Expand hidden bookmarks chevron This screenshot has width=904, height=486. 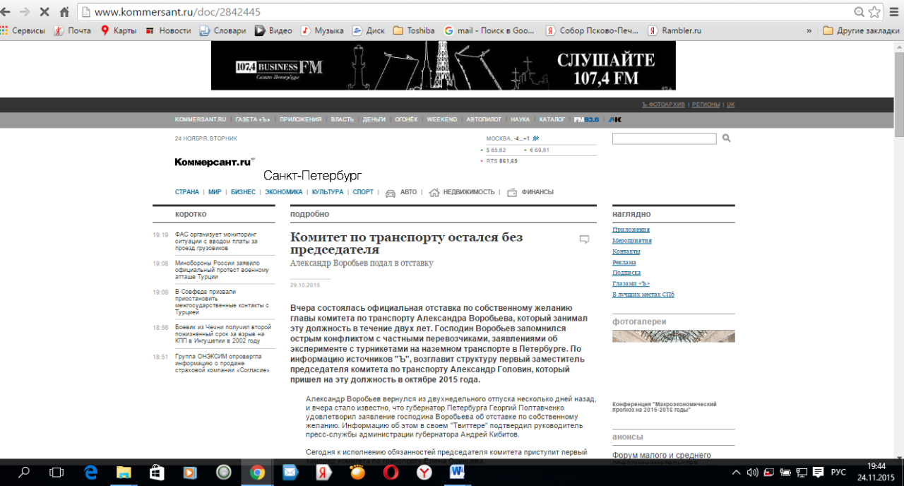tap(809, 30)
